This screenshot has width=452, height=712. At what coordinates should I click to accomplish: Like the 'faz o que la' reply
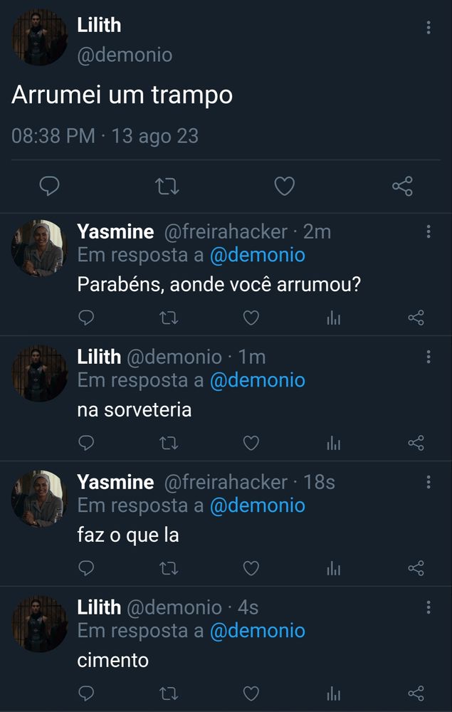[251, 568]
